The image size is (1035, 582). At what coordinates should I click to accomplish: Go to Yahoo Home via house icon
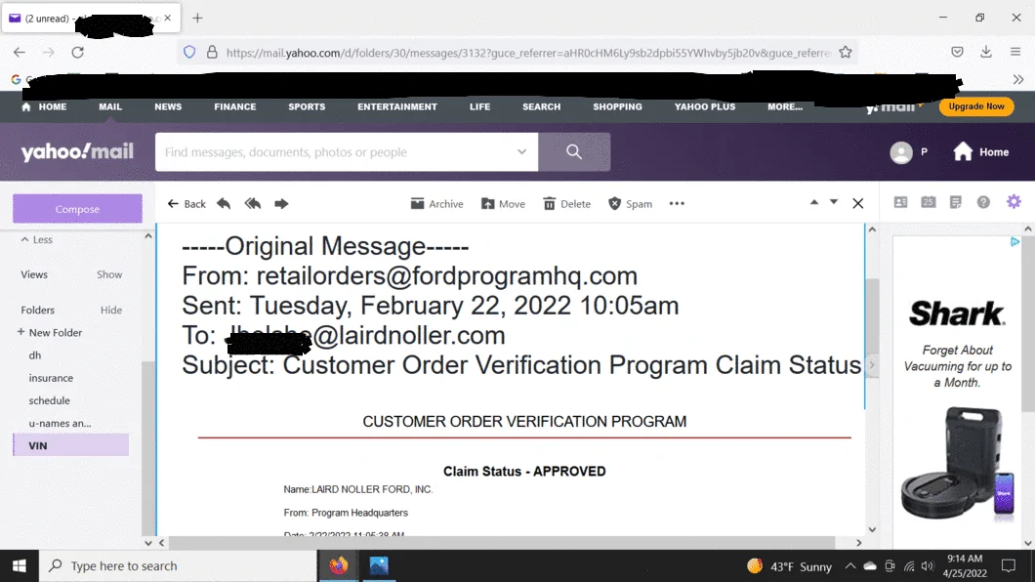click(981, 151)
